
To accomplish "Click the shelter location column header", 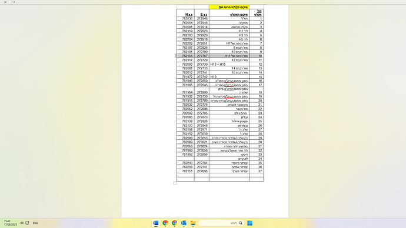I will click(229, 13).
